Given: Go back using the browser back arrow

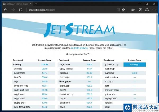Looking at the screenshot, I should tap(6, 10).
